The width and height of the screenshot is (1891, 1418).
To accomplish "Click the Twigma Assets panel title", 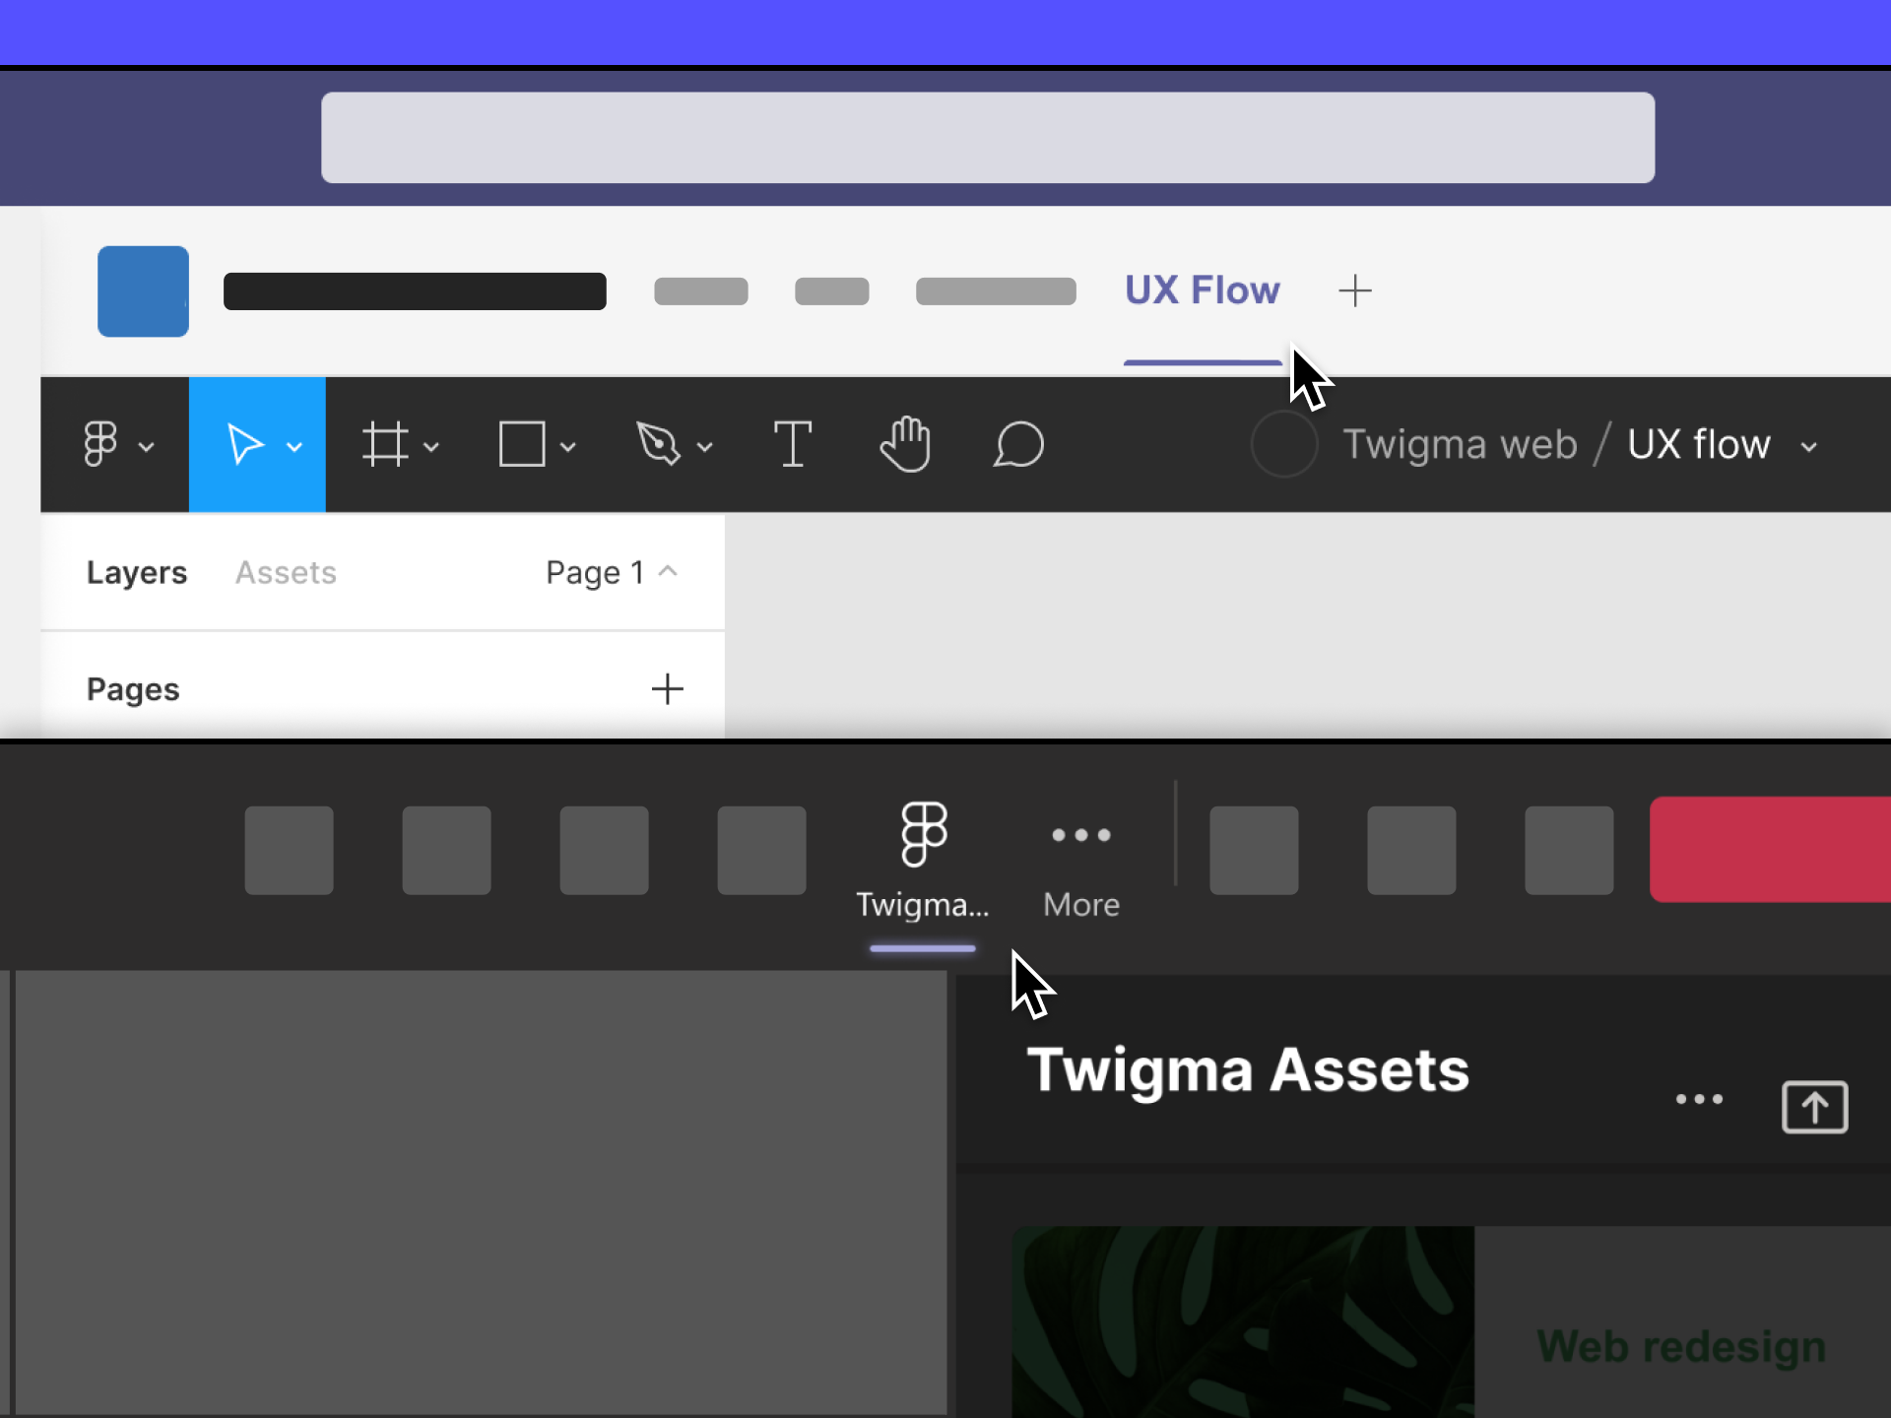I will click(1248, 1070).
